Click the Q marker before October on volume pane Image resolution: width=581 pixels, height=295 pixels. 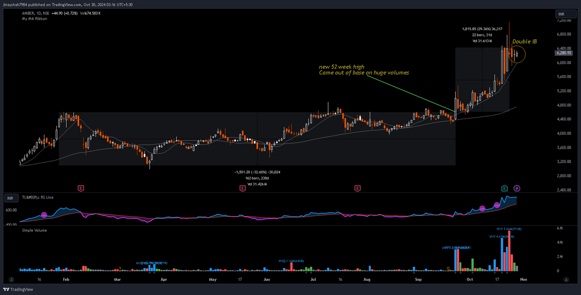point(448,268)
